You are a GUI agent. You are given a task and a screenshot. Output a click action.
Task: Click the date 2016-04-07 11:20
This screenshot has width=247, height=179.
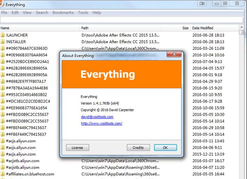208,167
